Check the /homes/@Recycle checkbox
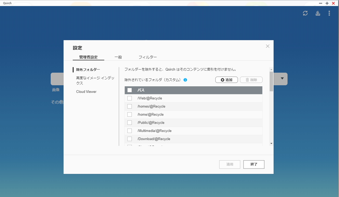The width and height of the screenshot is (339, 197). click(x=130, y=106)
